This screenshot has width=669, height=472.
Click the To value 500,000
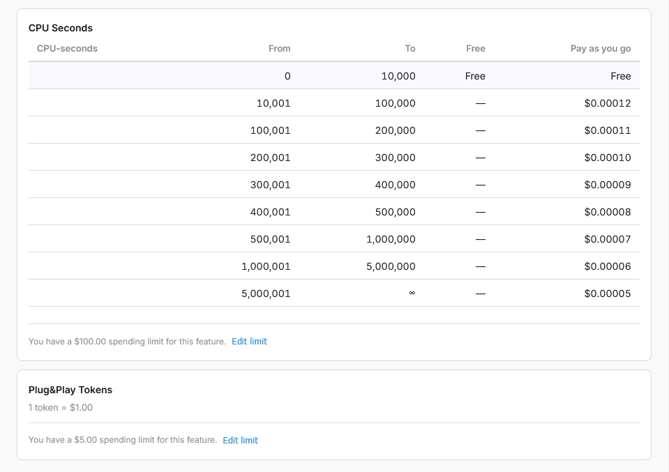pos(395,213)
